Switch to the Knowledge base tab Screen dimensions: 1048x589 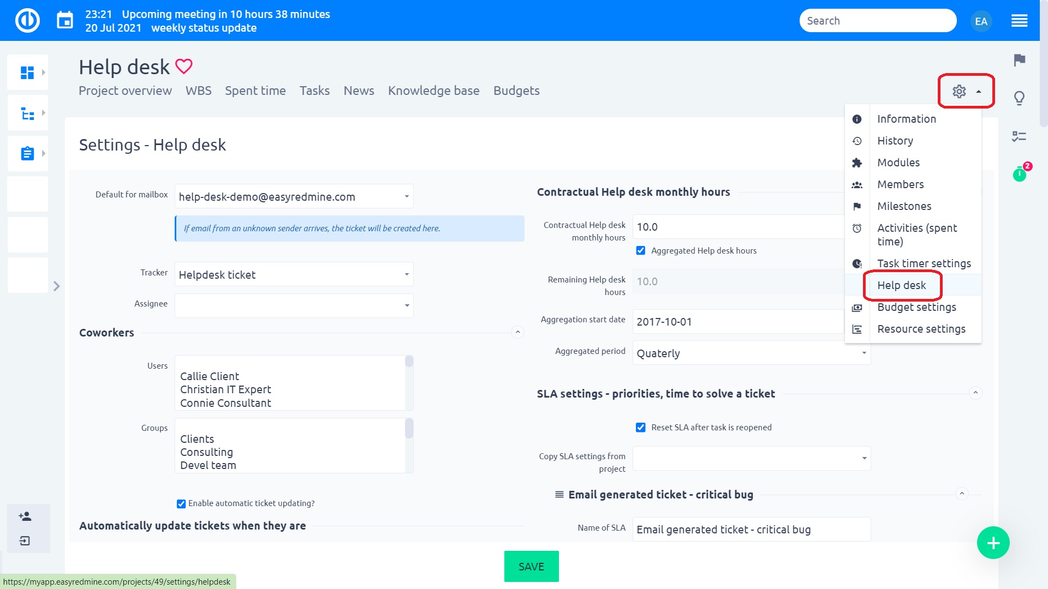[x=433, y=91]
